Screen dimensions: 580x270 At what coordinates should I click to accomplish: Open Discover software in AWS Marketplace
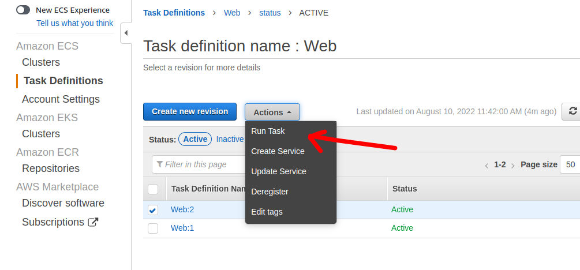[63, 203]
